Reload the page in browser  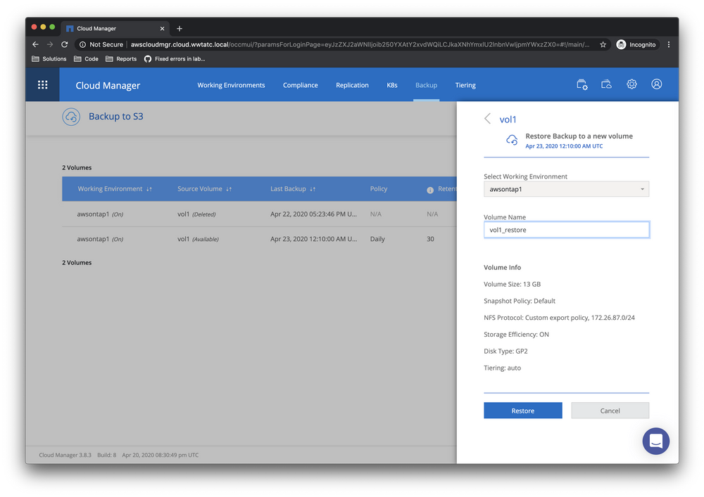click(65, 44)
